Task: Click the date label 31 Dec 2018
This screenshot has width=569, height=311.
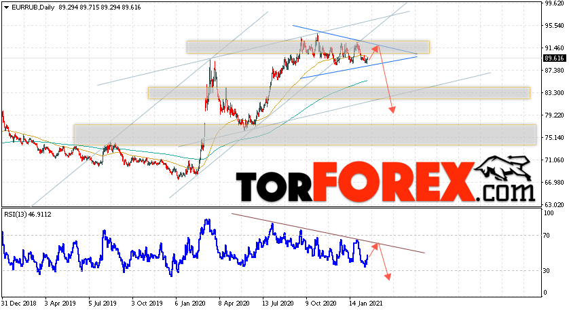Action: click(x=17, y=304)
